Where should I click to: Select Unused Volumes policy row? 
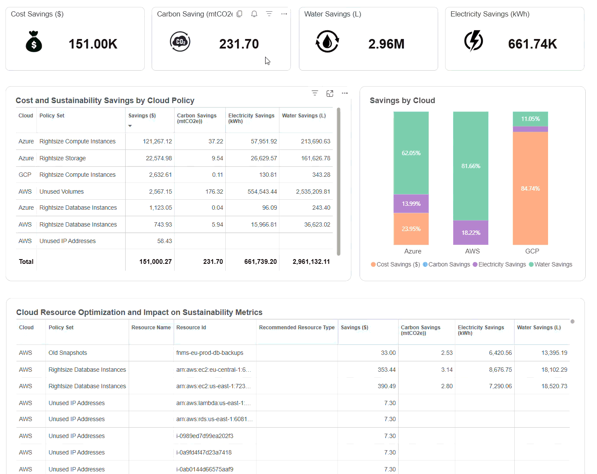point(174,192)
